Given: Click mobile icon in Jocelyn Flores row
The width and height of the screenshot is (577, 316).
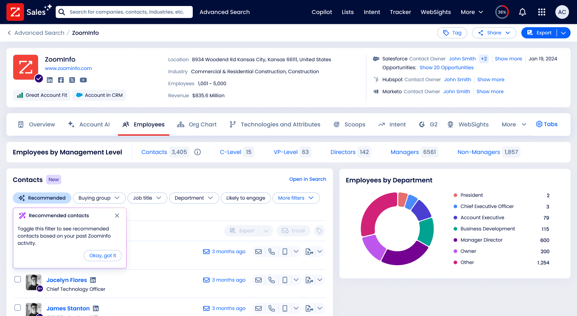Looking at the screenshot, I should pyautogui.click(x=285, y=280).
